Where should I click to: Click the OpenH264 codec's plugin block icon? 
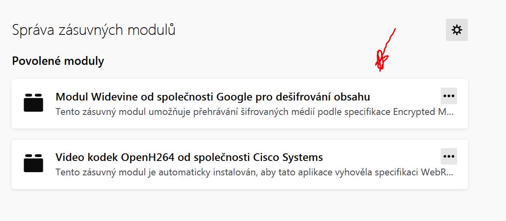[x=33, y=163]
